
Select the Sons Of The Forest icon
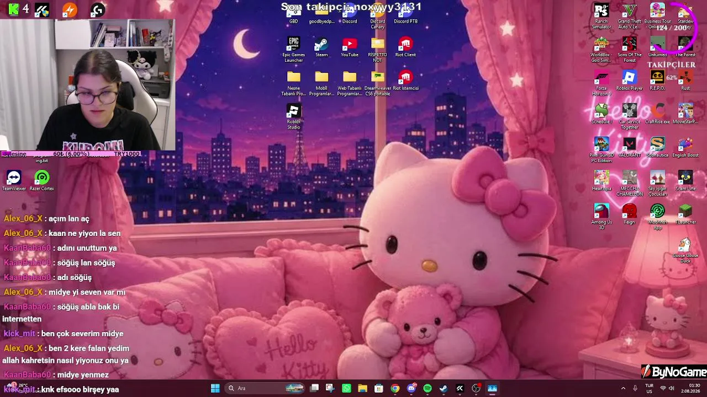[630, 50]
